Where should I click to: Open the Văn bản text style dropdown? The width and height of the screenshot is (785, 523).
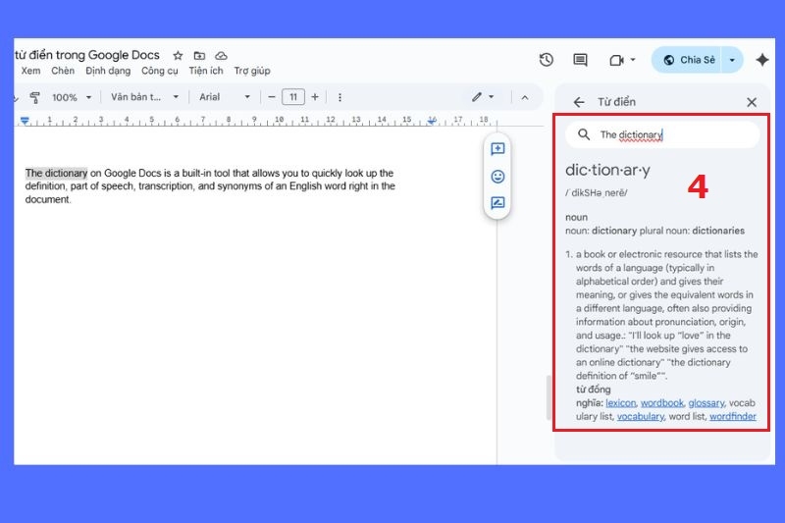(x=144, y=97)
